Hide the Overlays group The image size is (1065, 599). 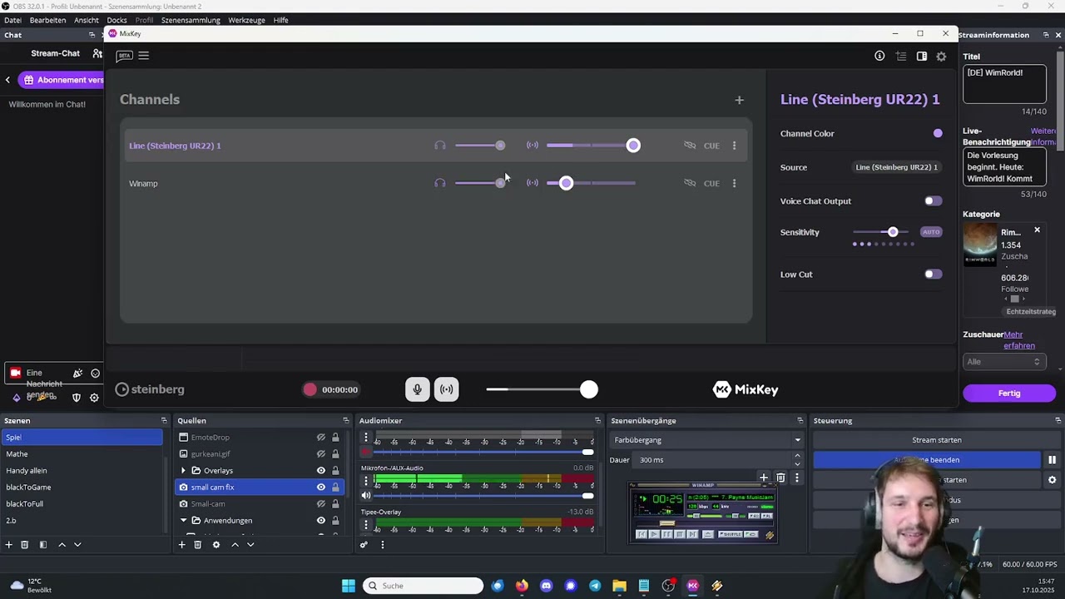point(320,471)
